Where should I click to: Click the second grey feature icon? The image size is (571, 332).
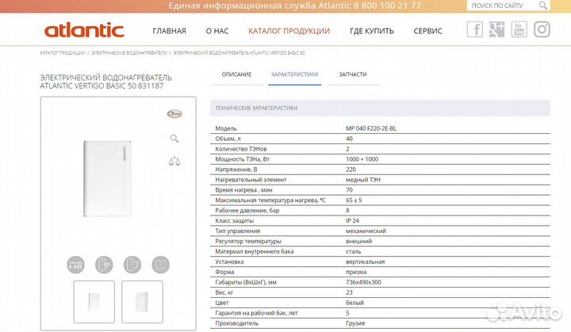(104, 265)
